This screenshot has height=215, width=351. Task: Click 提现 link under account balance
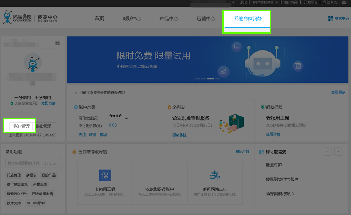tap(103, 134)
